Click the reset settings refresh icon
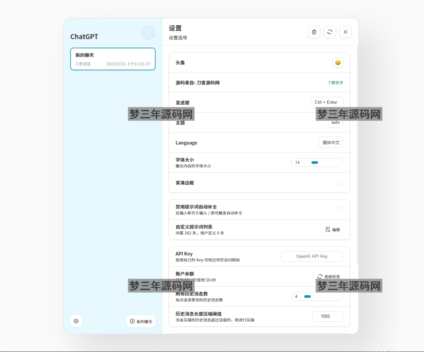The image size is (424, 352). click(330, 32)
